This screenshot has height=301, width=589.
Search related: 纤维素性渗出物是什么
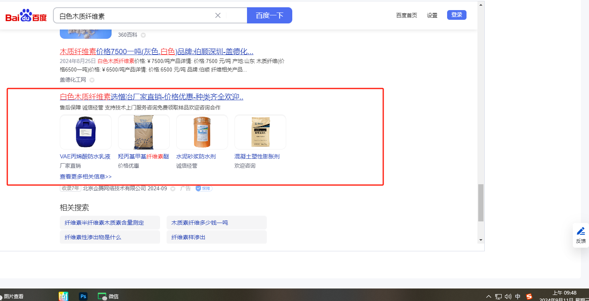click(x=110, y=237)
